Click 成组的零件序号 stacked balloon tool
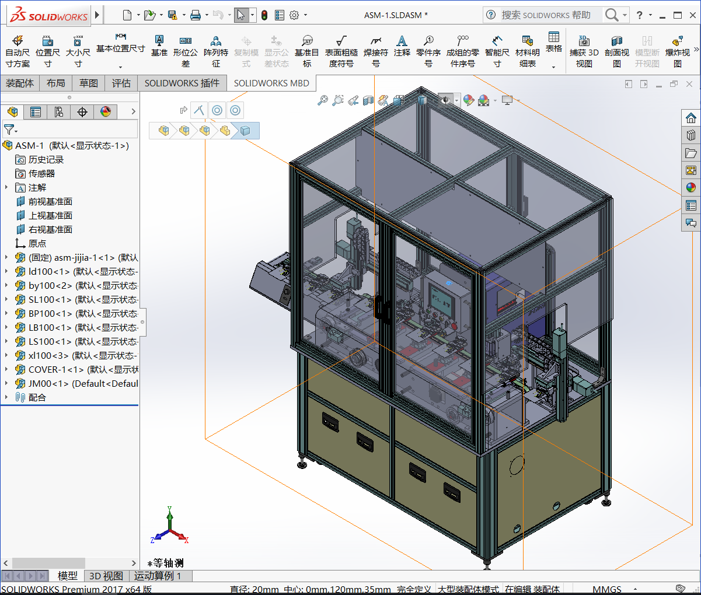The image size is (701, 595). (x=463, y=51)
